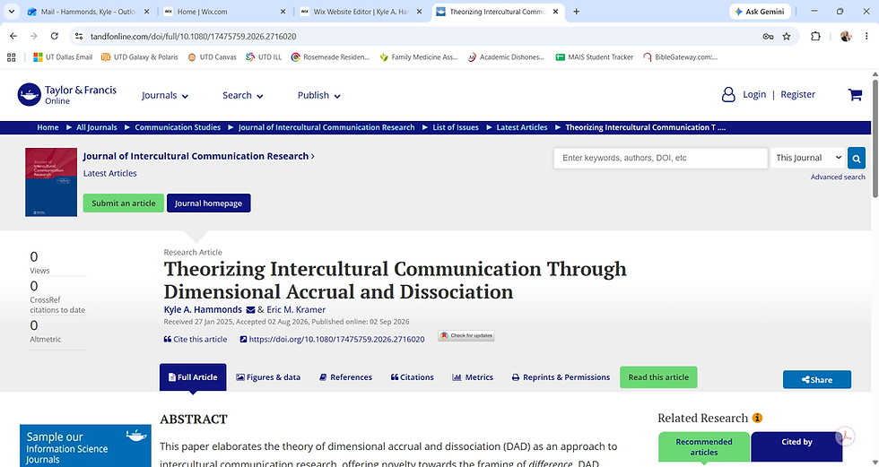This screenshot has height=467, width=879.
Task: Click the Cite this article link
Action: (196, 340)
